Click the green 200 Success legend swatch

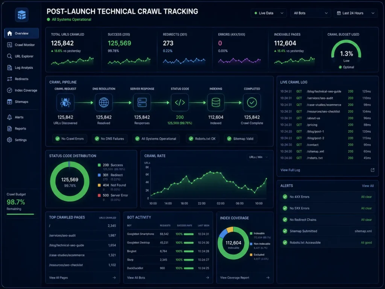click(x=99, y=165)
